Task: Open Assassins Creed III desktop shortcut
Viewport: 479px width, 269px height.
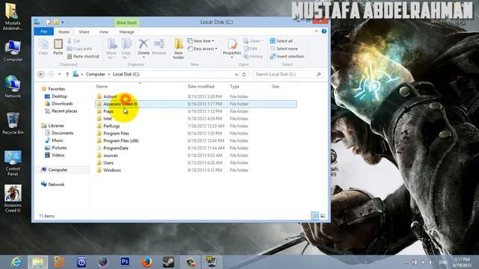Action: point(13,199)
